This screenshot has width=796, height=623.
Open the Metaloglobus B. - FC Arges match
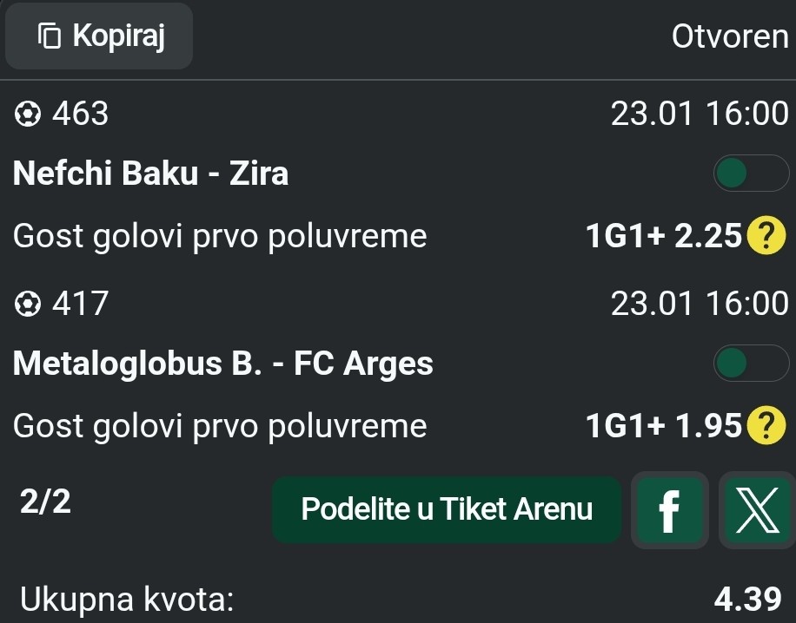(x=222, y=364)
